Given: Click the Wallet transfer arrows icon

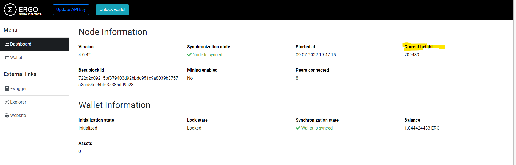Looking at the screenshot, I should (x=7, y=57).
